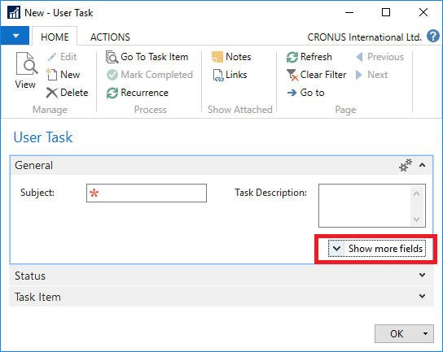Click the Go to arrow action
443x352 pixels.
point(305,93)
